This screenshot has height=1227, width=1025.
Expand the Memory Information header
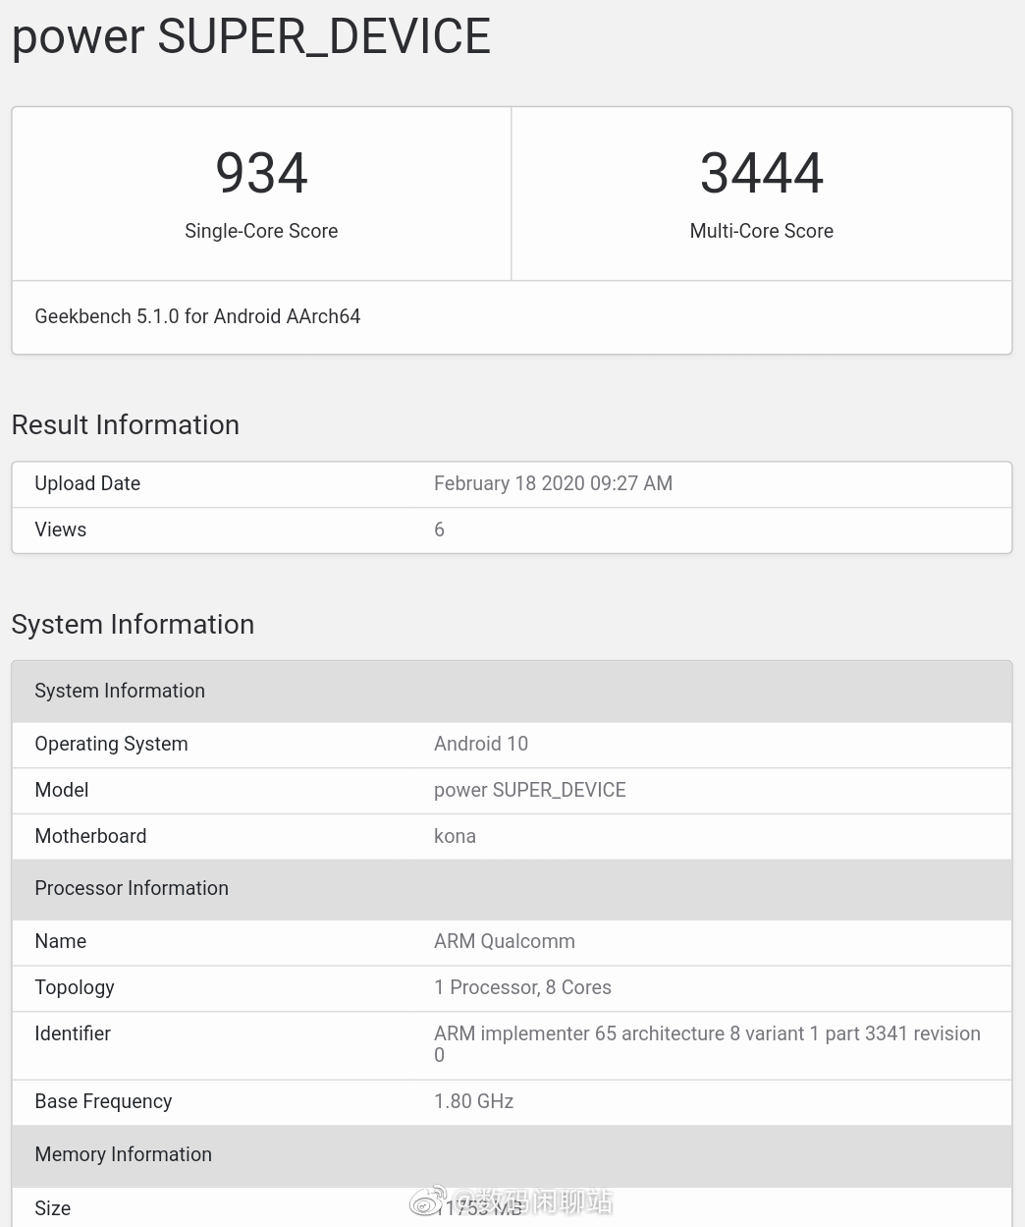coord(123,1154)
